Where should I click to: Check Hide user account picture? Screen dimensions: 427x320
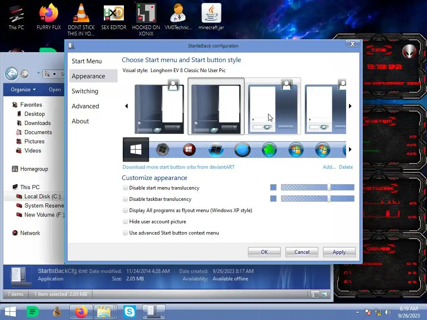point(125,222)
